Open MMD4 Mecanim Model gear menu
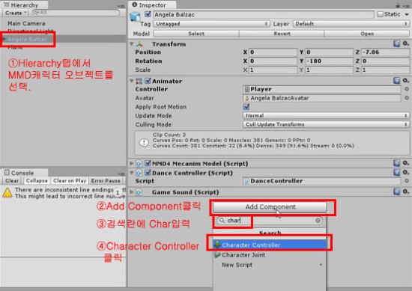Image resolution: width=412 pixels, height=291 pixels. 406,163
